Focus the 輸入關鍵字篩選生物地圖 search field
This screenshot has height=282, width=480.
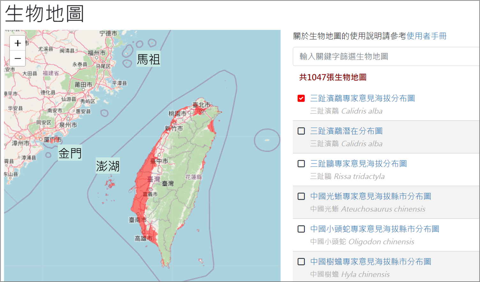click(386, 56)
